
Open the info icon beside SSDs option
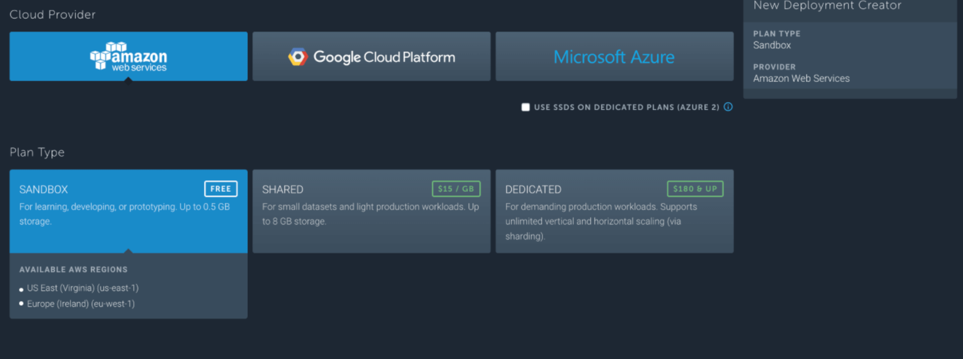tap(728, 107)
